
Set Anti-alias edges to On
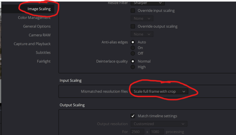(x=133, y=48)
